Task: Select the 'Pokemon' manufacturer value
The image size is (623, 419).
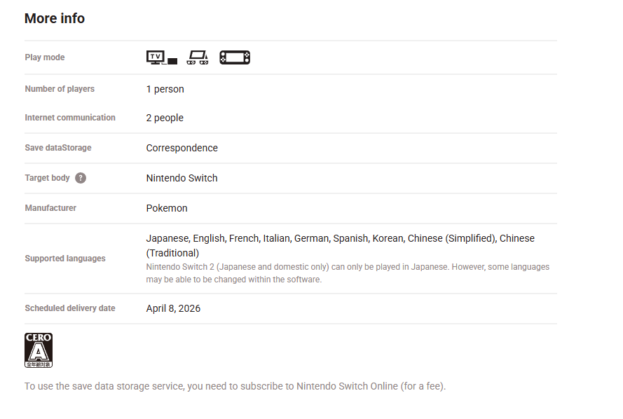Action: click(x=167, y=208)
